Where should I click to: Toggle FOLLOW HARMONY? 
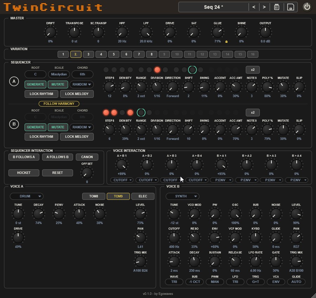(x=59, y=104)
